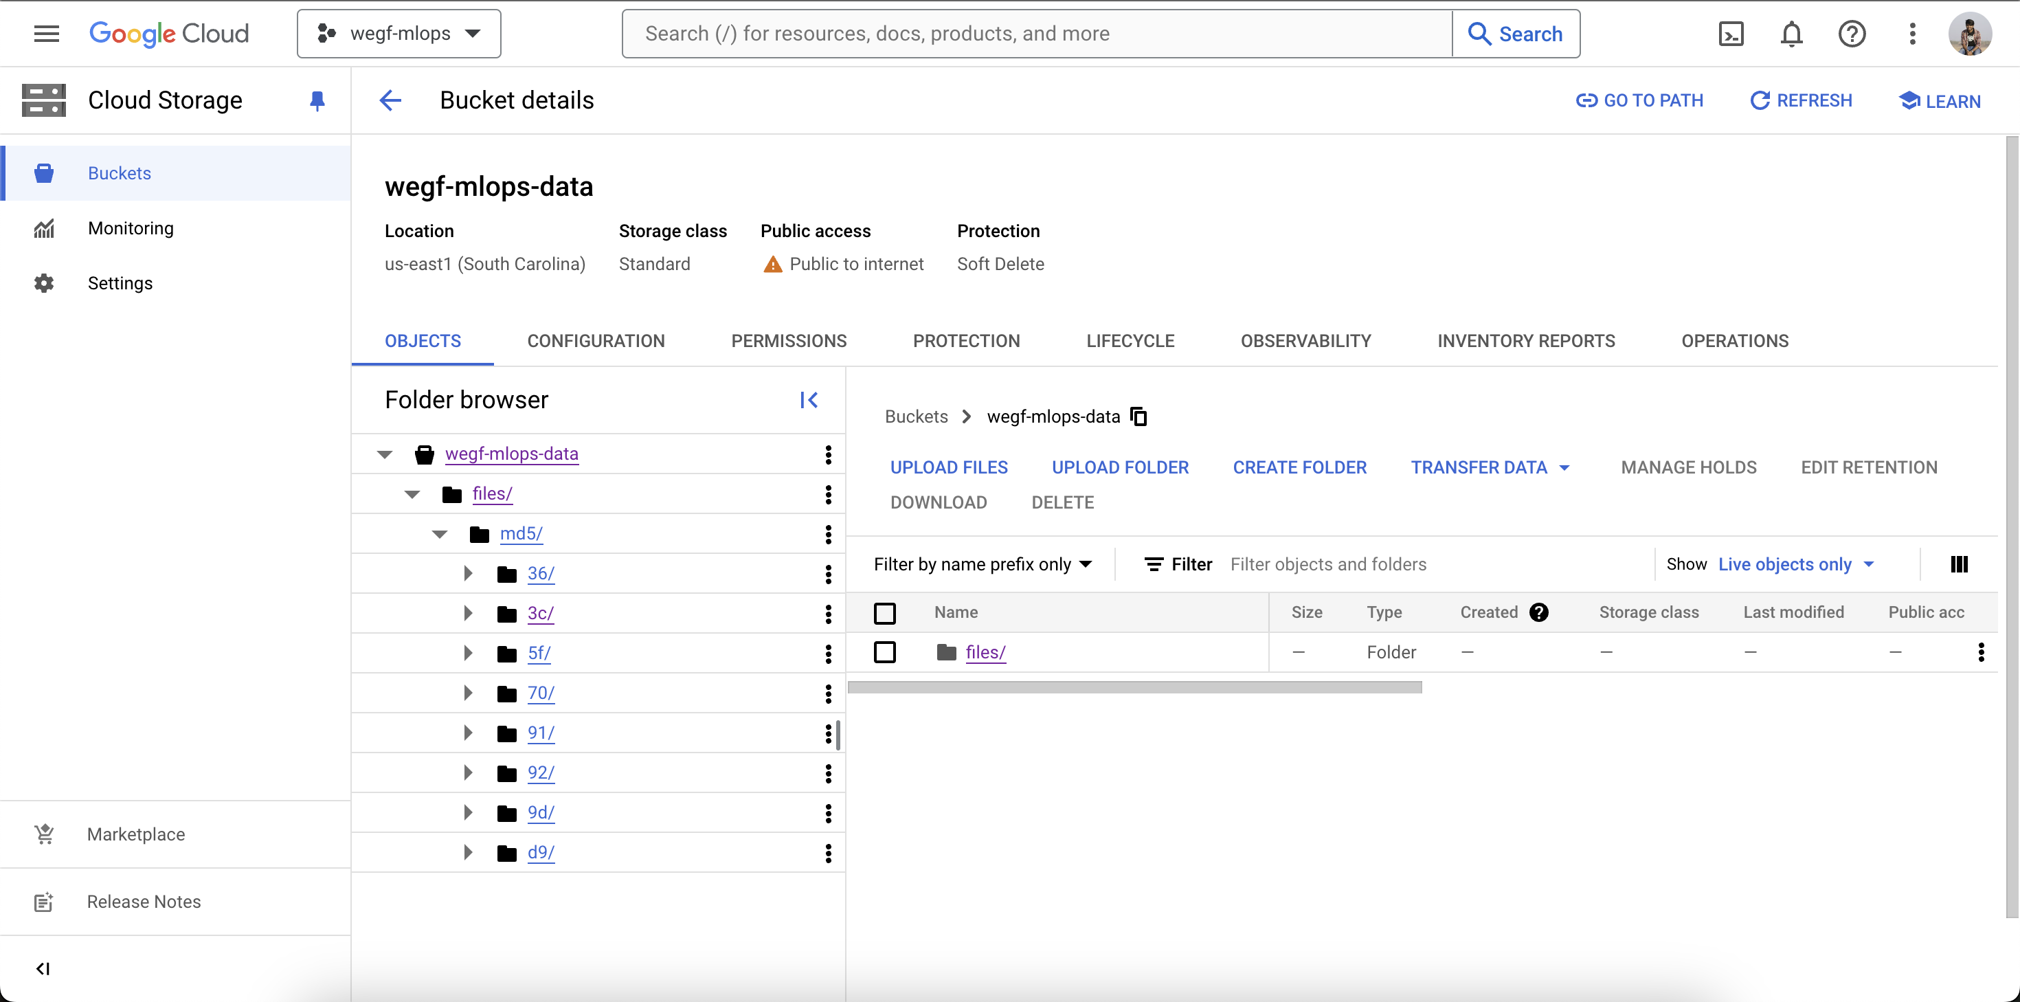Check the select-all checkbox in the Name header
This screenshot has width=2020, height=1002.
tap(884, 613)
